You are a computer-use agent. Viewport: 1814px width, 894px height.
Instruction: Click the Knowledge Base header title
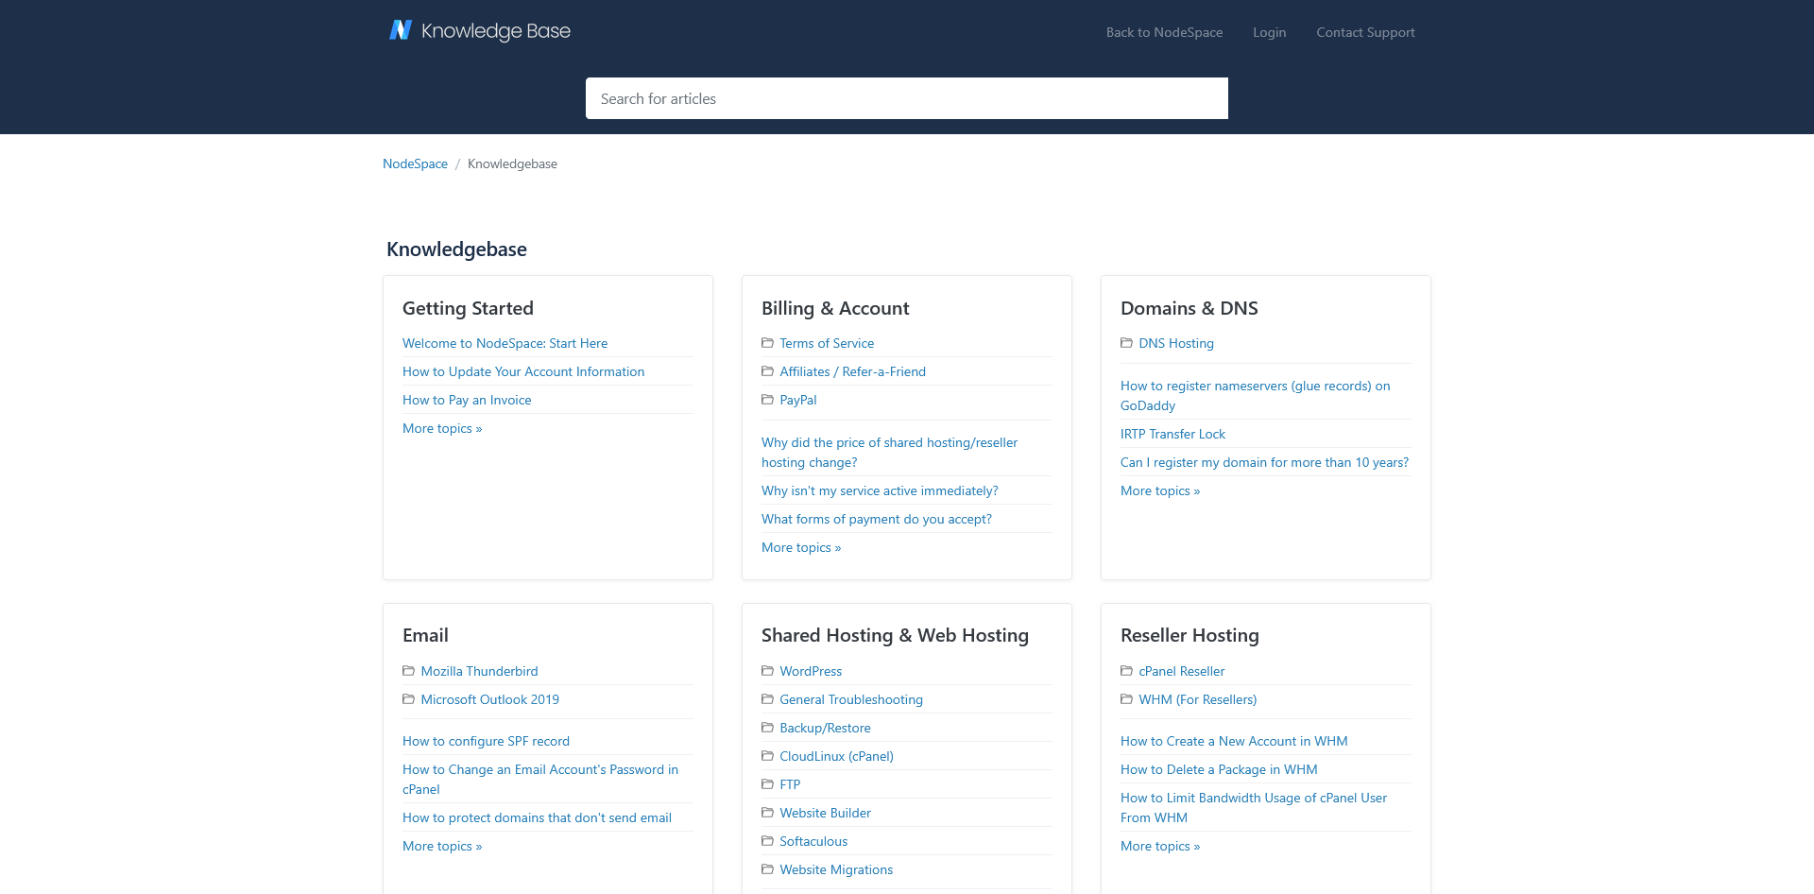[x=496, y=31]
